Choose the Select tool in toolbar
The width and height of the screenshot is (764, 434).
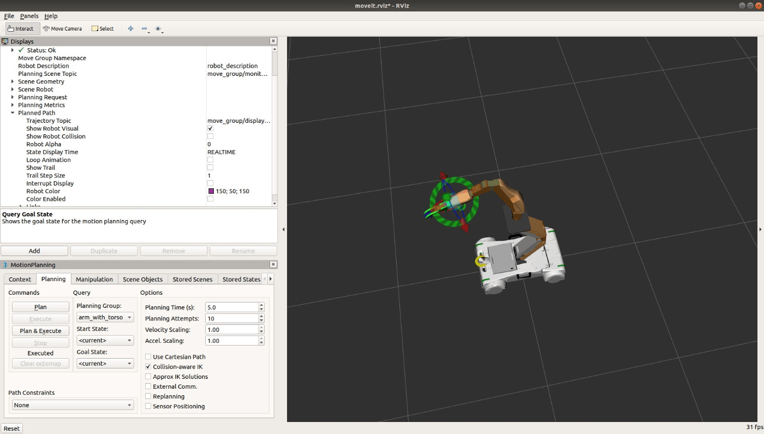click(103, 28)
